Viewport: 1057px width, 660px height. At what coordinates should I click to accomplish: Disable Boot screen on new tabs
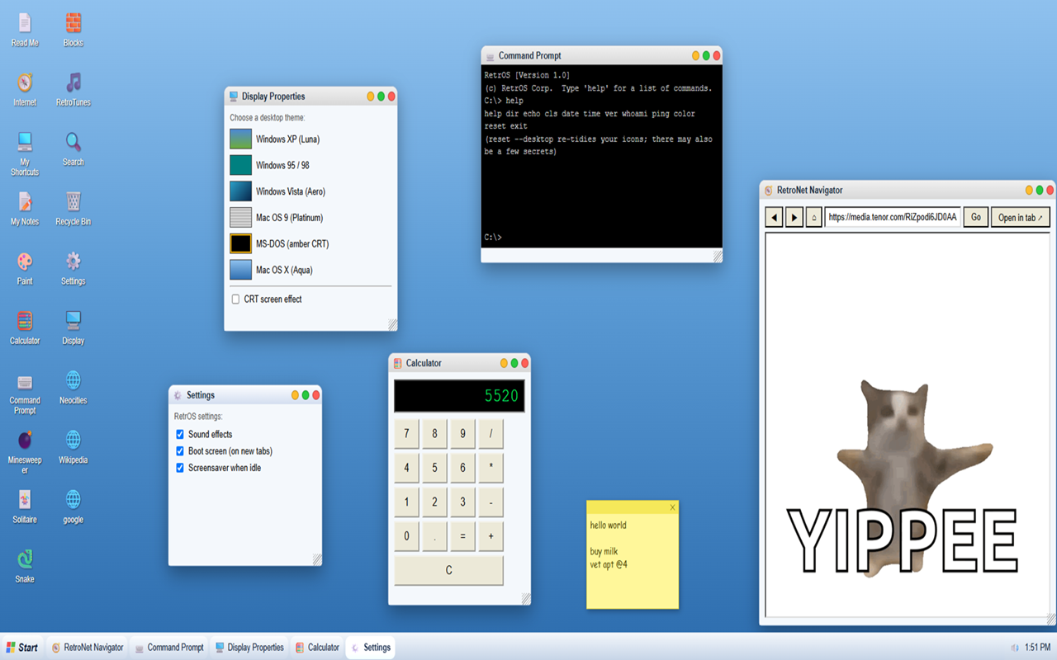point(180,451)
